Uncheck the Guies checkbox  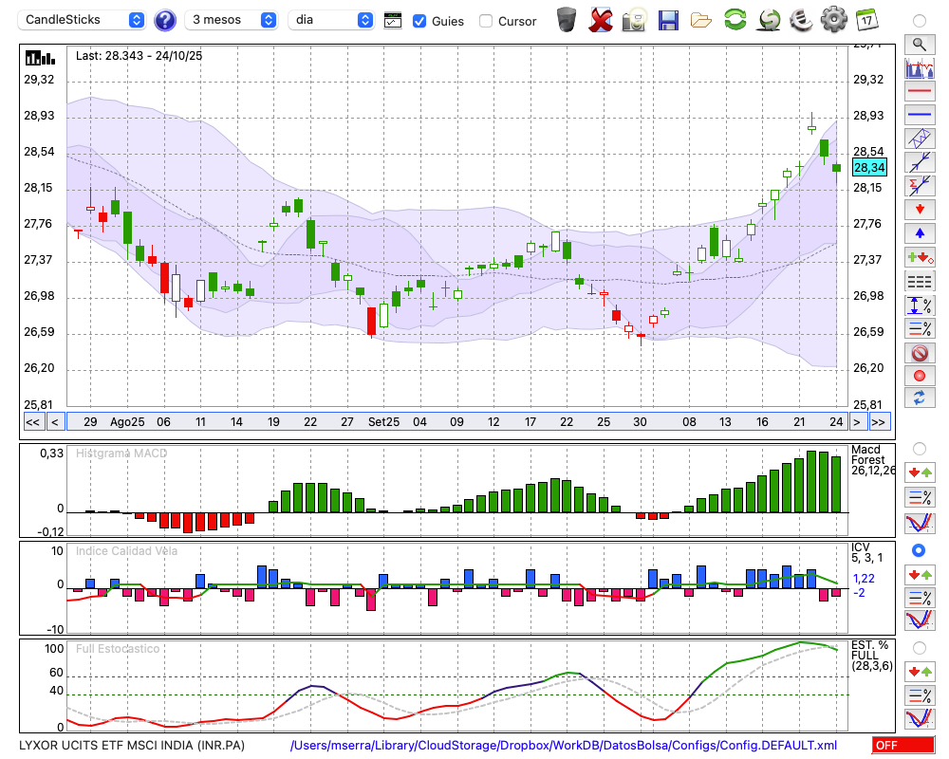pos(419,21)
